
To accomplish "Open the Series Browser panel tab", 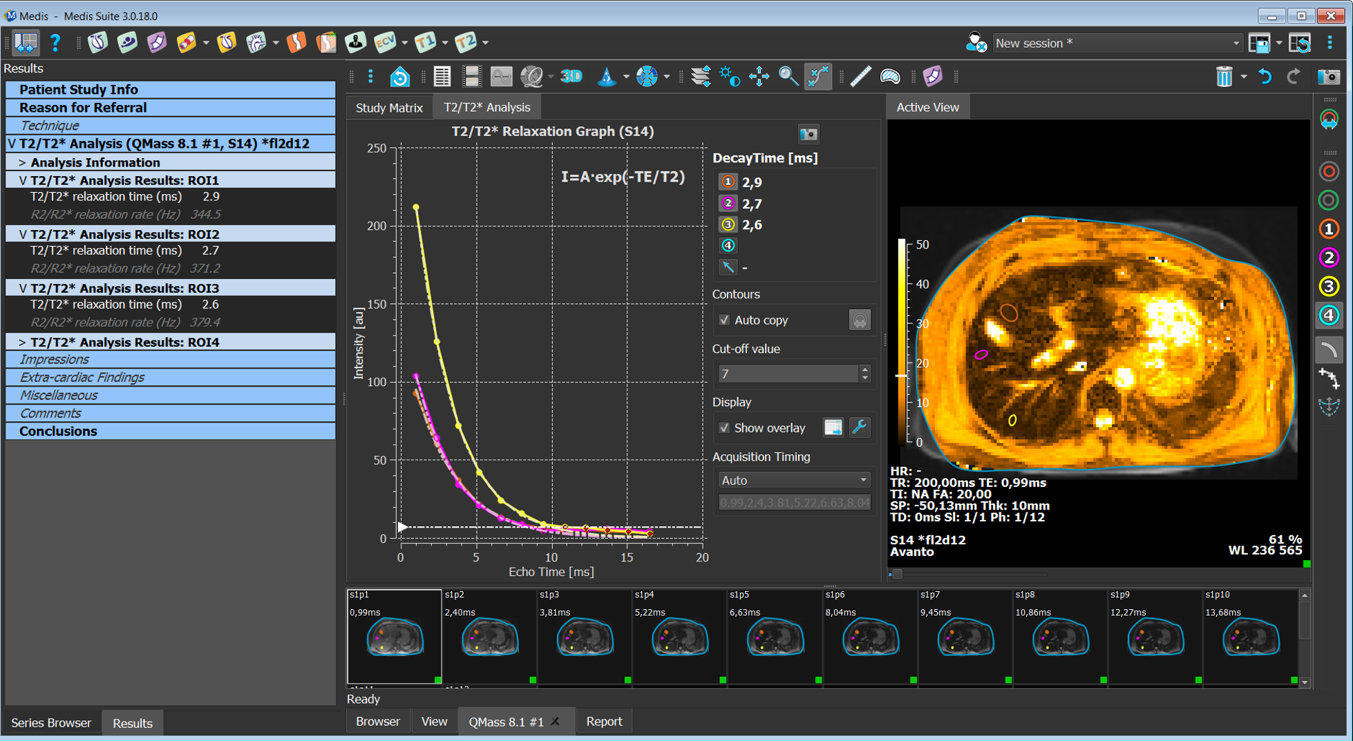I will tap(51, 722).
